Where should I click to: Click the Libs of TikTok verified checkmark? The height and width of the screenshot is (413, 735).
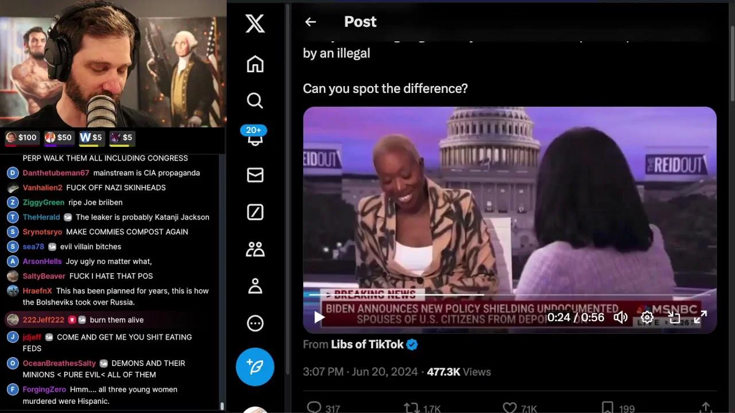pos(412,345)
